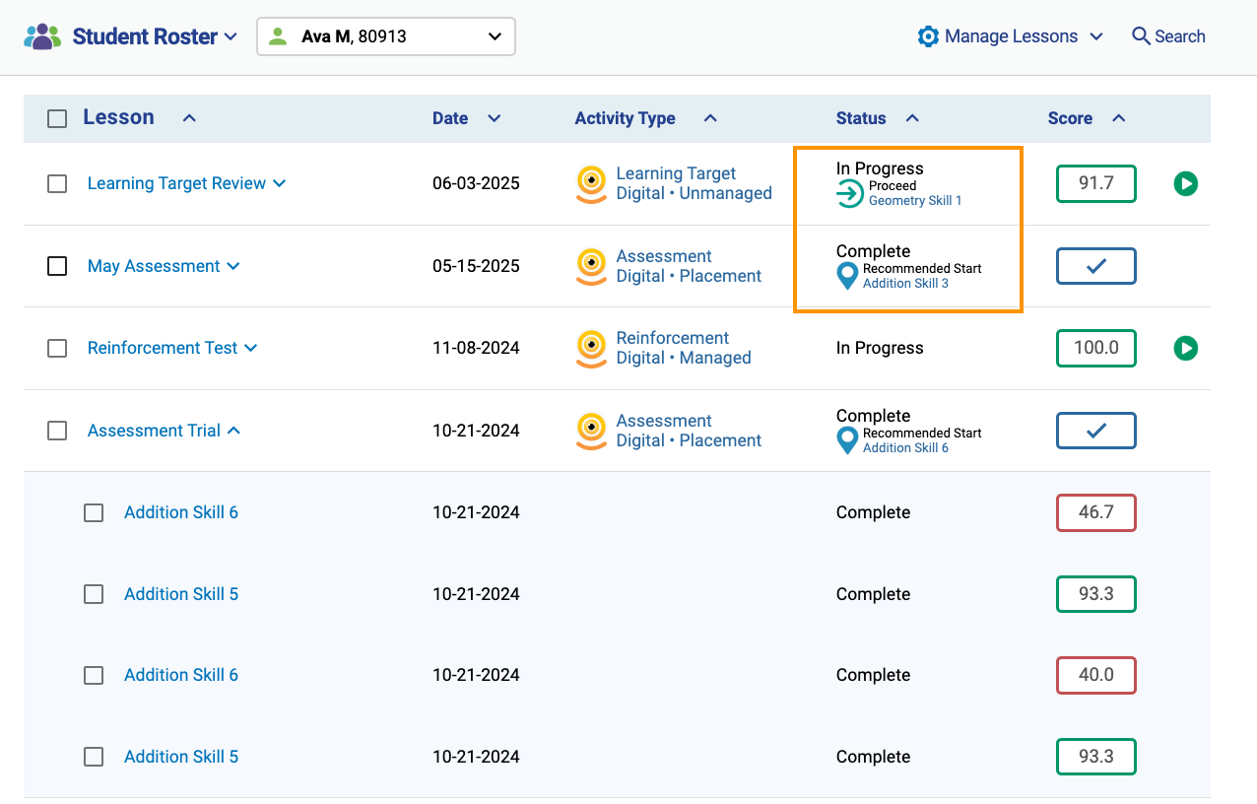Sort by the Lesson column arrow

point(189,118)
